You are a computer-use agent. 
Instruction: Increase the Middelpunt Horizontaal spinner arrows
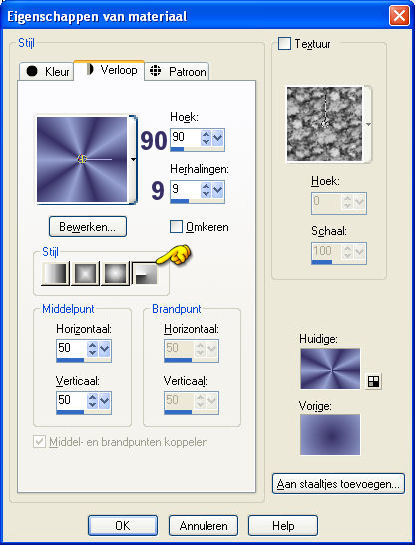tap(92, 345)
